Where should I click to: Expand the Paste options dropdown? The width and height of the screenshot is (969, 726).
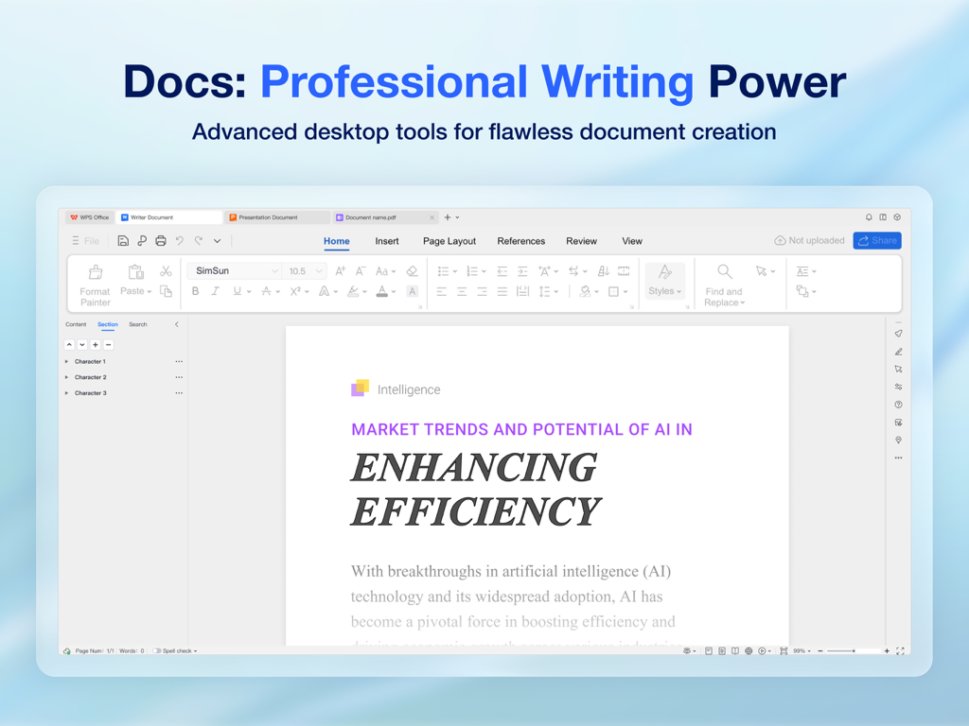point(148,291)
